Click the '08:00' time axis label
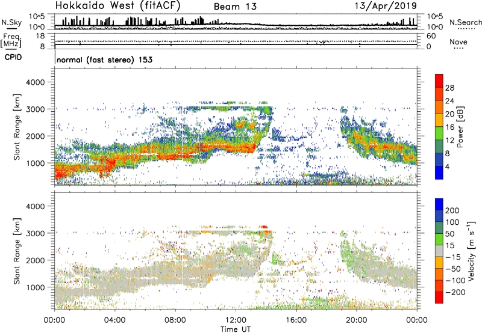This screenshot has width=482, height=333. 175,320
